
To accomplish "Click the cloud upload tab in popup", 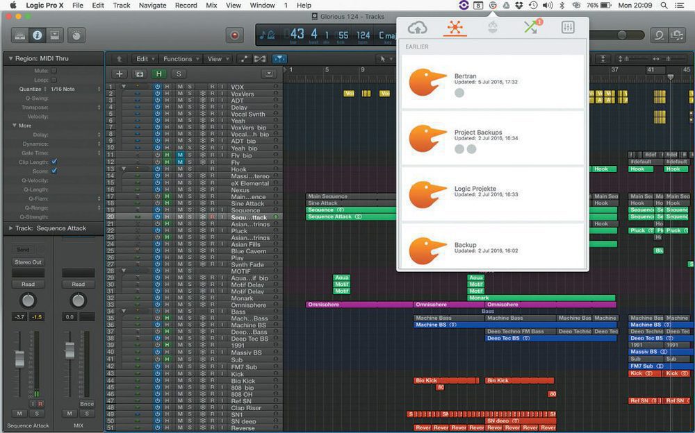I will 417,28.
